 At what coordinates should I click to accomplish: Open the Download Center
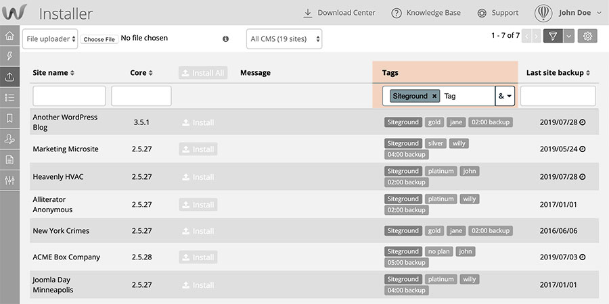point(340,13)
